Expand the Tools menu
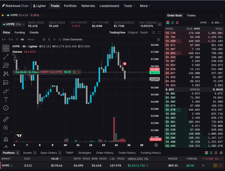 click(129, 6)
